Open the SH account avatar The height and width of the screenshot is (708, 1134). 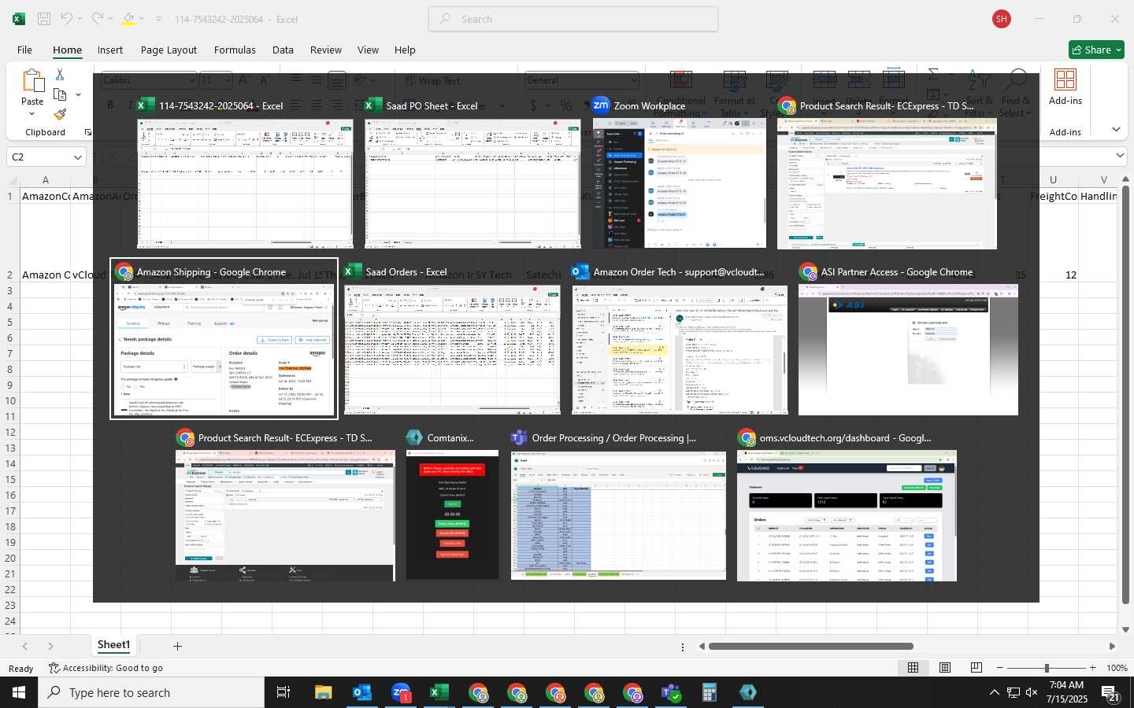point(1002,19)
